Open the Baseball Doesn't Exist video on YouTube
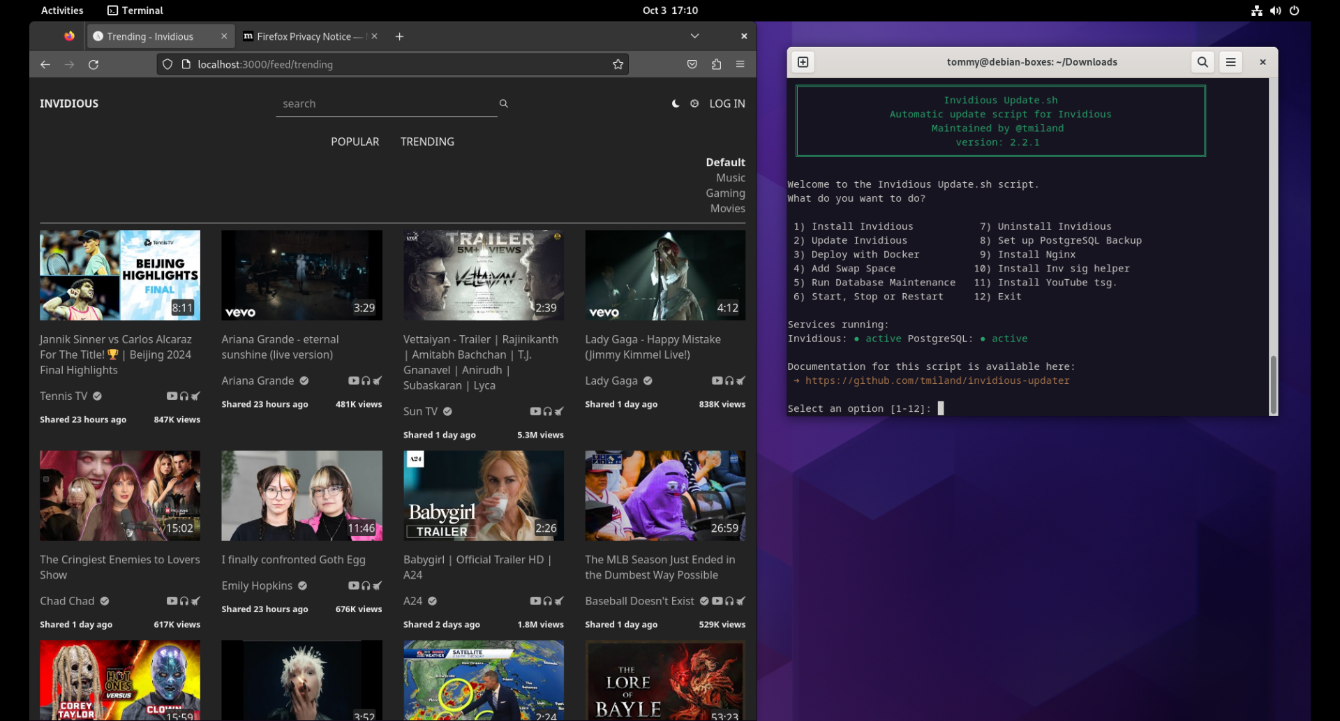 [717, 601]
